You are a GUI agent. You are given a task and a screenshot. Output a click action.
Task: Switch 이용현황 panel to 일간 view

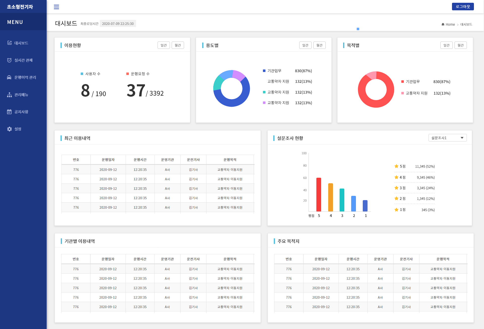[x=164, y=45]
